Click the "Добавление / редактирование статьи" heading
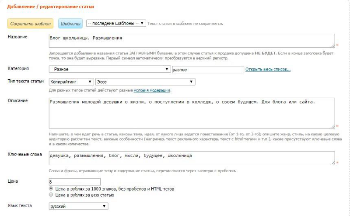This screenshot has width=350, height=216. [x=51, y=7]
